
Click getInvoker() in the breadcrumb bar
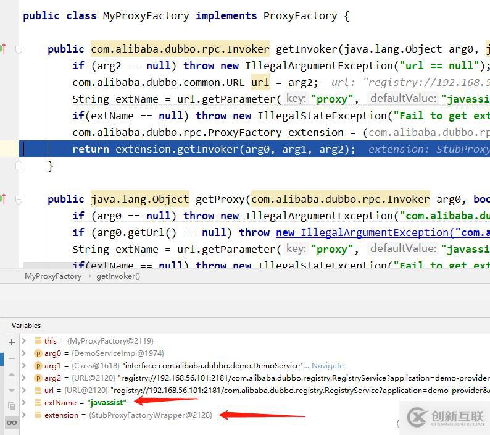coord(118,276)
